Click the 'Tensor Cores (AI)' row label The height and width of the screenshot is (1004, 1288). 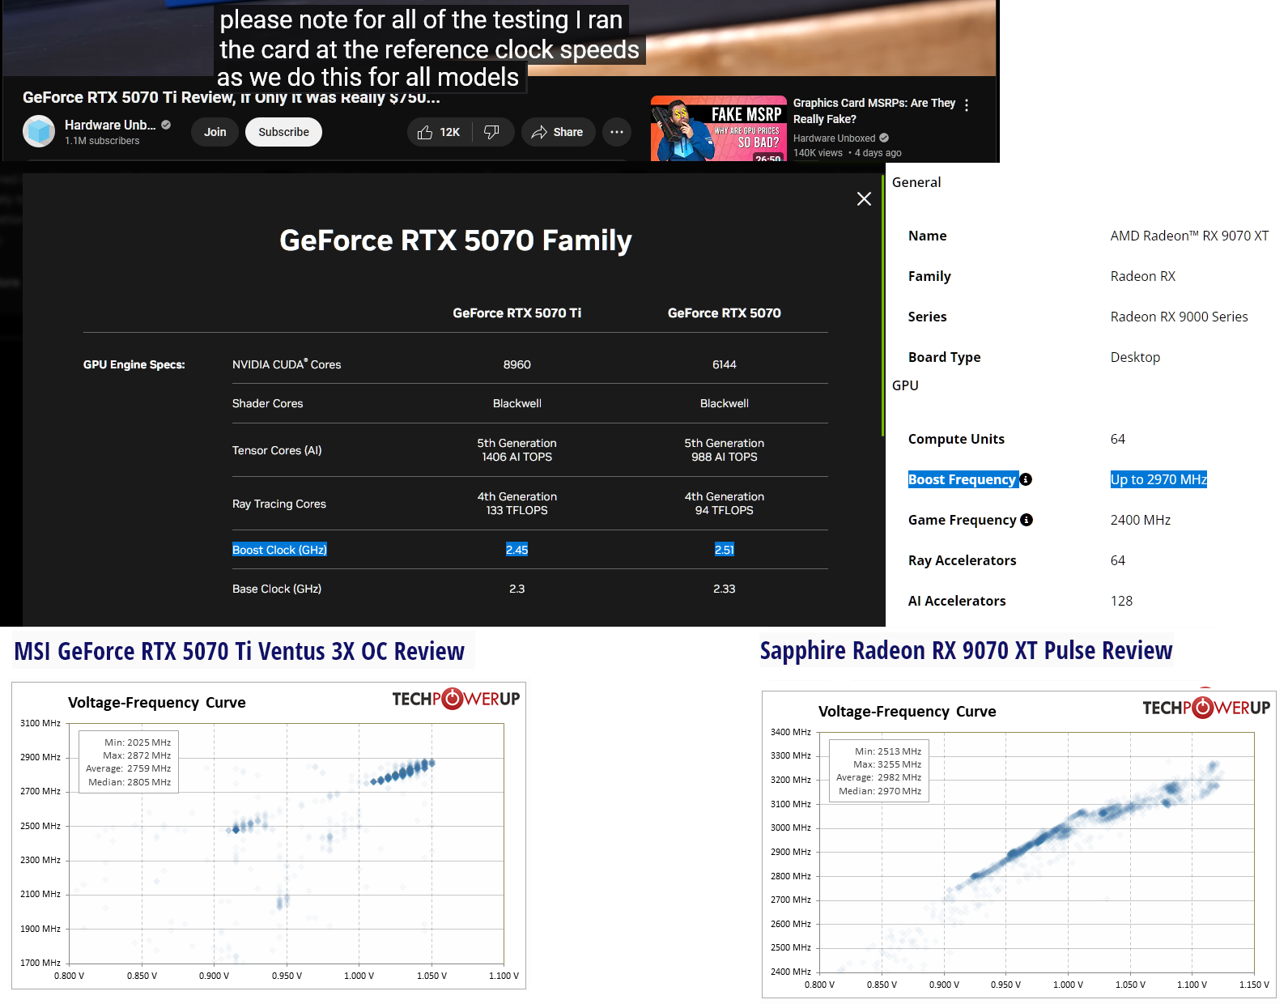pyautogui.click(x=277, y=451)
